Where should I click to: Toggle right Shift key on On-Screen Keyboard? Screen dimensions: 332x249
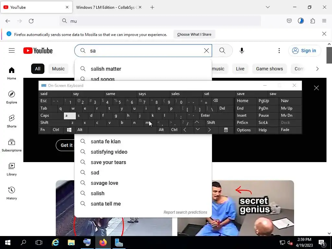pos(219,123)
